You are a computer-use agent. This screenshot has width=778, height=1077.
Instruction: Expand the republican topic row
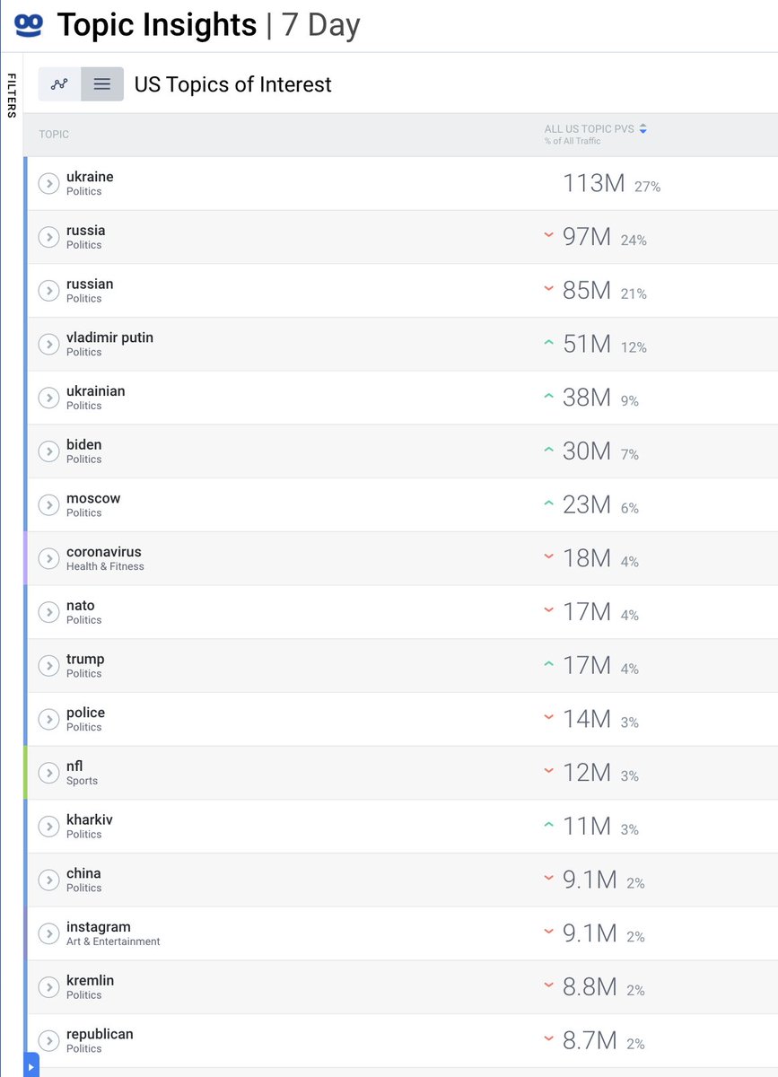coord(48,1040)
